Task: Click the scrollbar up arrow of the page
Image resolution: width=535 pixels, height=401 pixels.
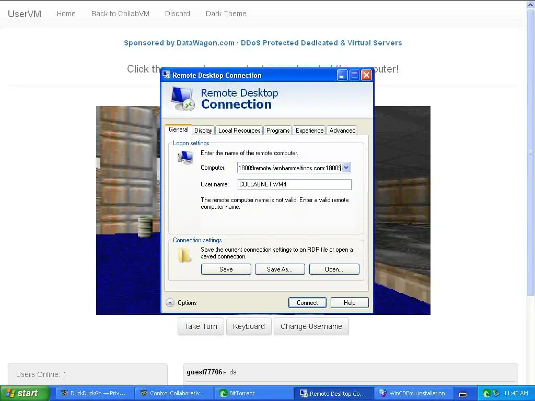Action: (531, 4)
